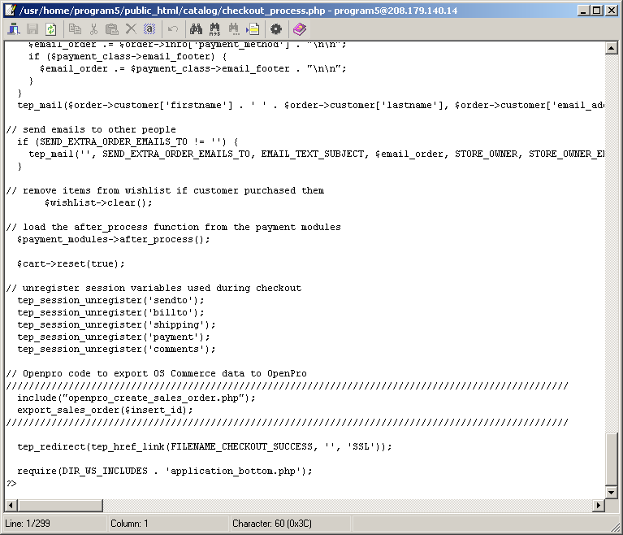Click the Undo arrow icon
Image resolution: width=623 pixels, height=535 pixels.
pos(173,29)
